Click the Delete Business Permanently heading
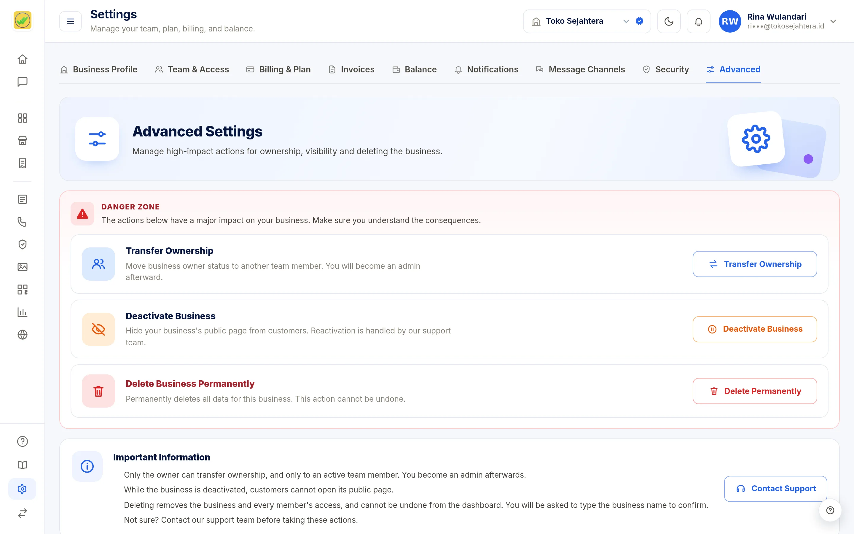Viewport: 854px width, 534px height. (190, 384)
